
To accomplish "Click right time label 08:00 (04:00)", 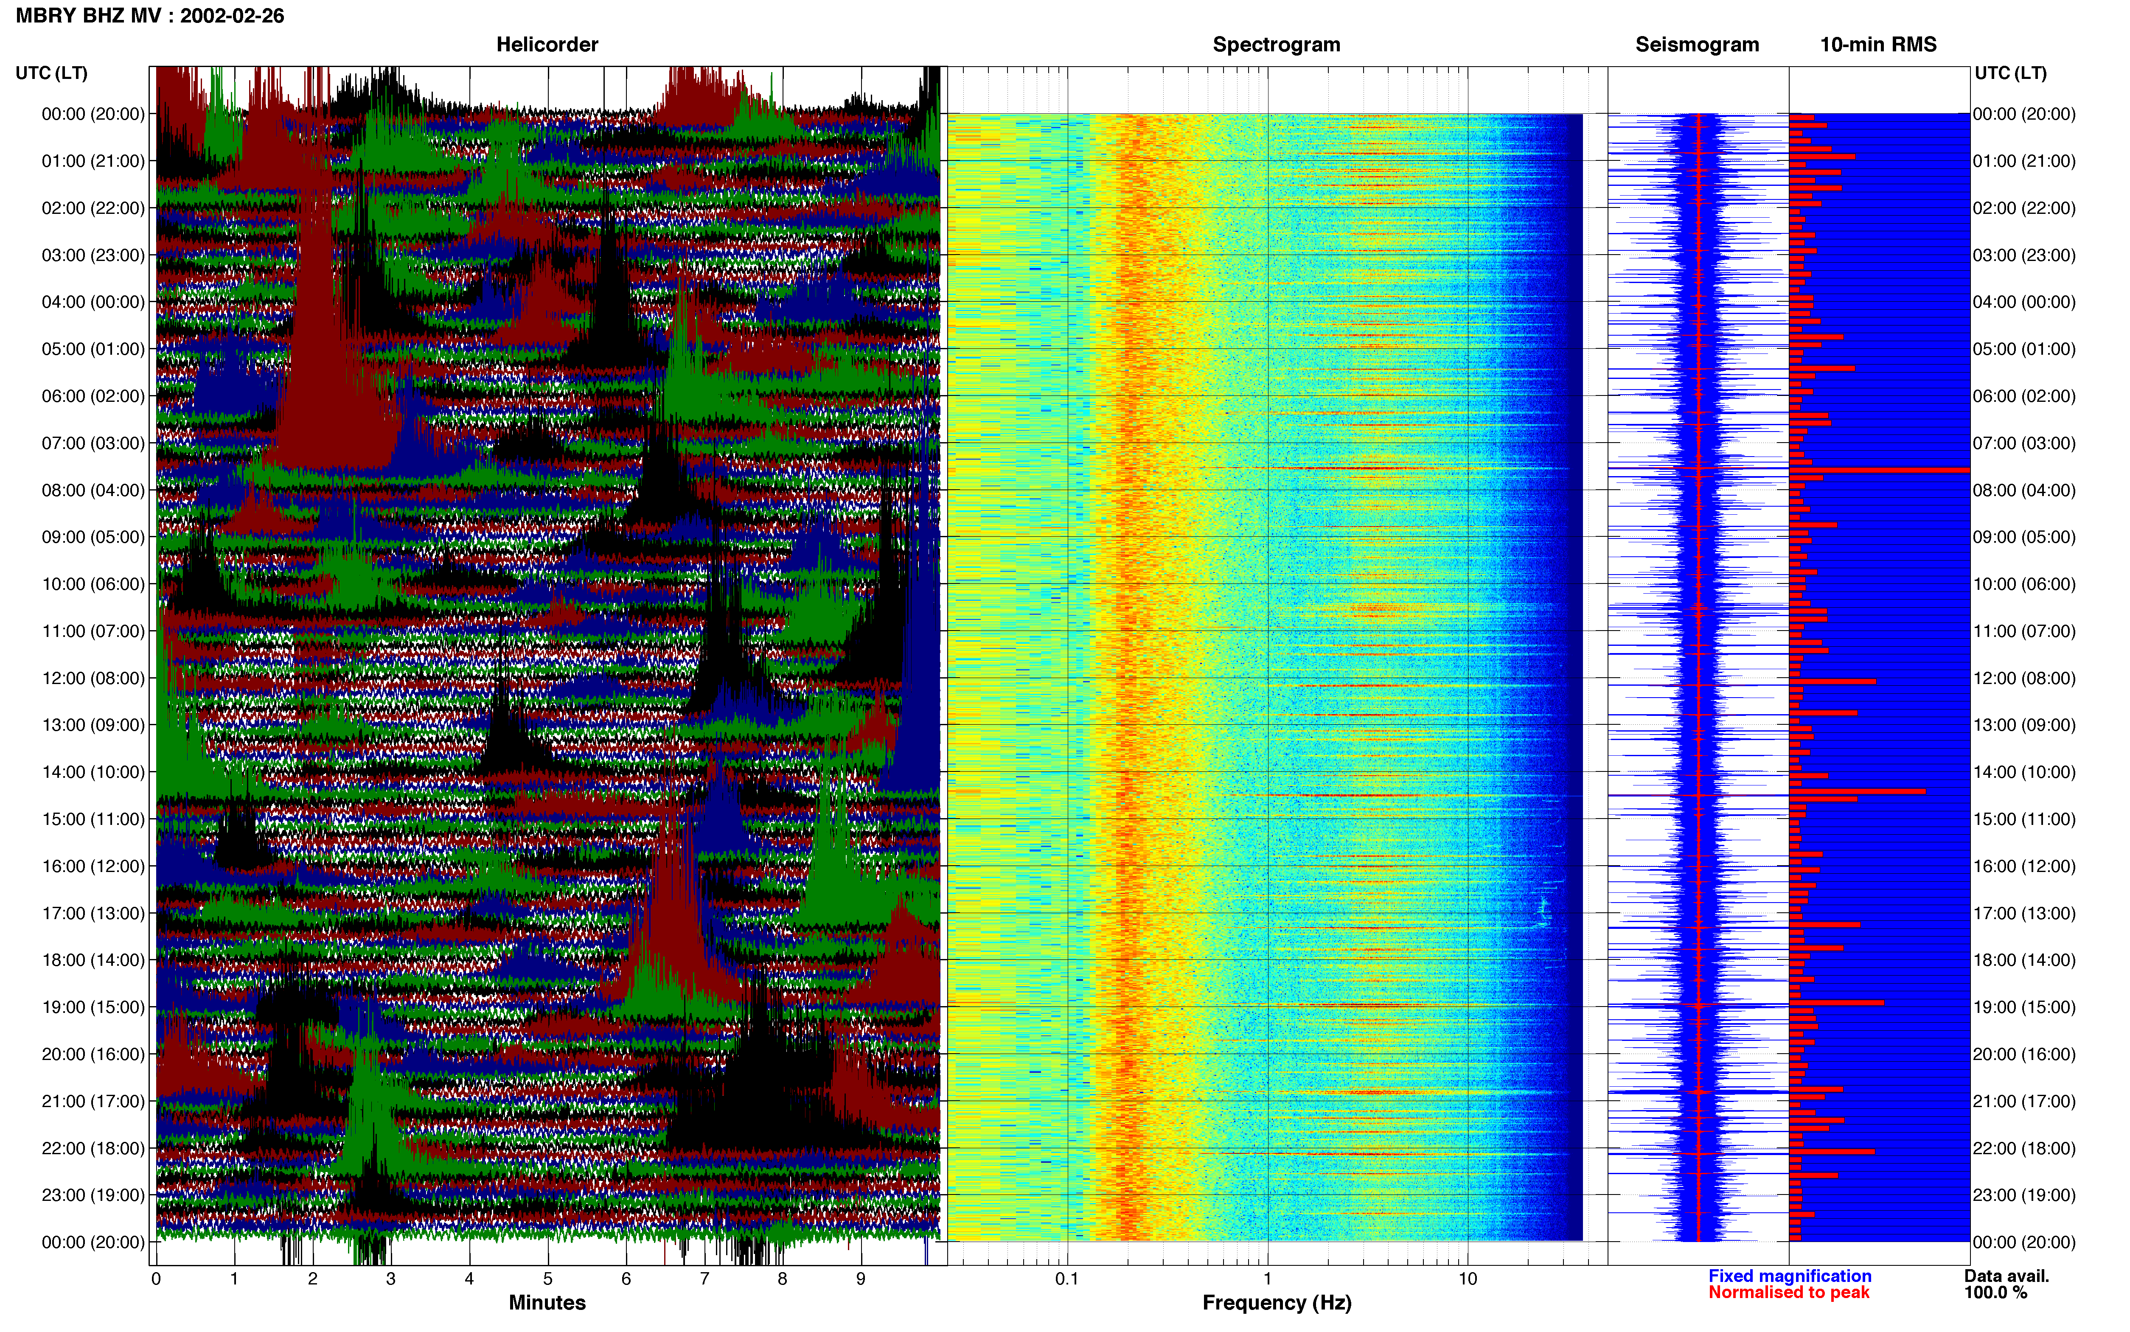I will click(x=2024, y=490).
